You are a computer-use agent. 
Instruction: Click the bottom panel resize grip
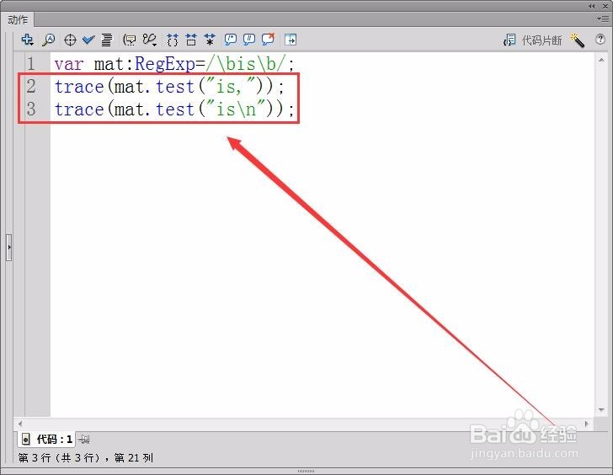coord(306,471)
